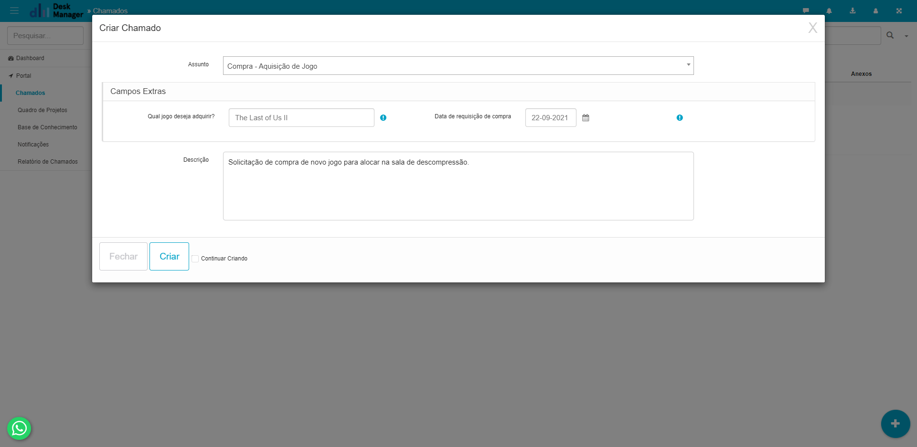Click the floating plus button
The height and width of the screenshot is (447, 917).
point(896,424)
